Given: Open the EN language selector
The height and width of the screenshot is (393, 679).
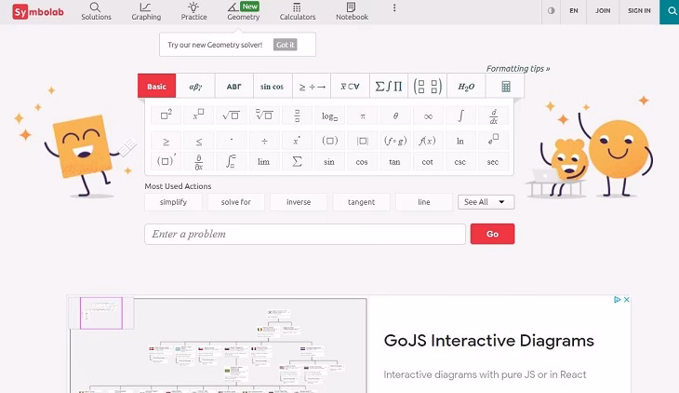Looking at the screenshot, I should click(574, 11).
